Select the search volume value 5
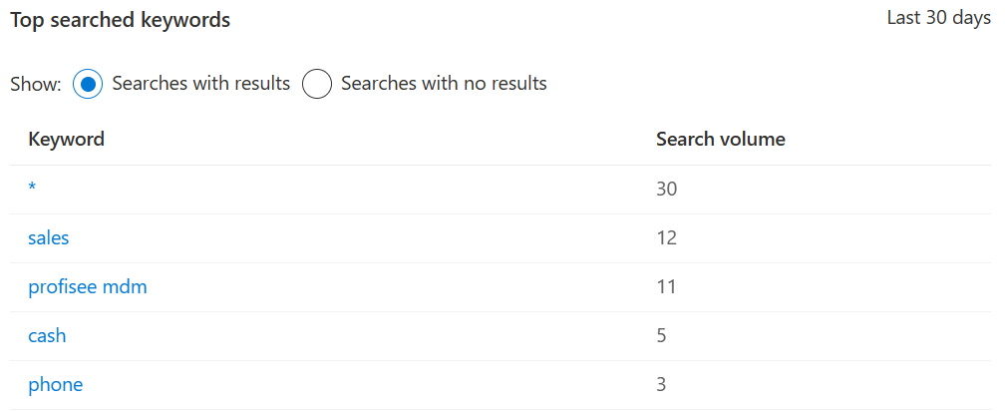The height and width of the screenshot is (411, 1005). [x=661, y=336]
